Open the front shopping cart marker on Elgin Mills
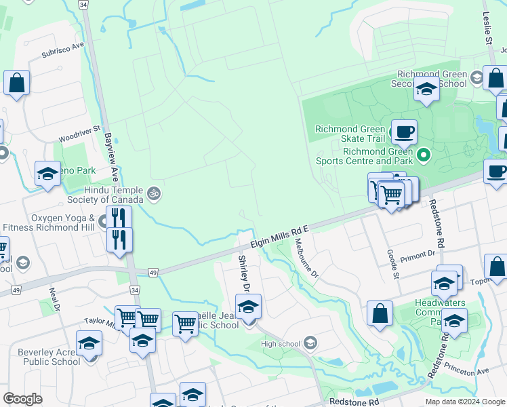 (391, 196)
